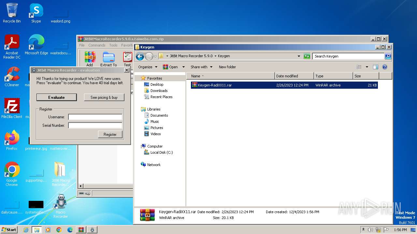
Task: Select Computer in navigation pane
Action: point(155,146)
